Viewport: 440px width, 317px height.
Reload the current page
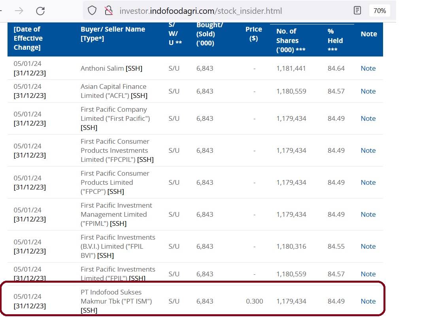pos(40,11)
